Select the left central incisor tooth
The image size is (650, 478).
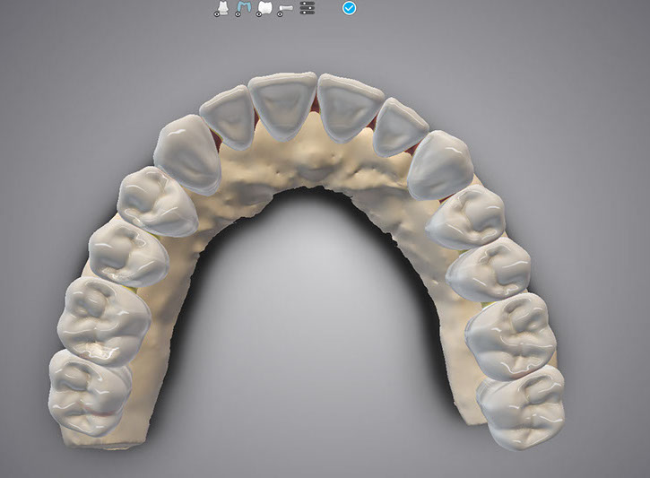coord(282,107)
